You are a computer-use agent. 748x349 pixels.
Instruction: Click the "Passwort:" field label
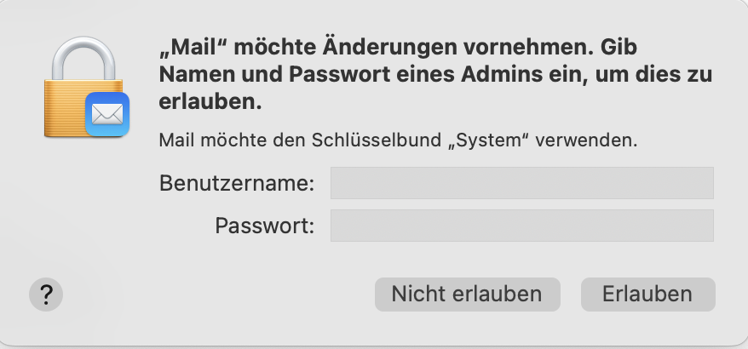[264, 226]
